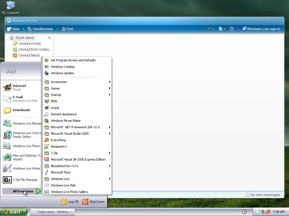Select Quick views header in Live Mail
This screenshot has width=289, height=216.
pos(22,38)
